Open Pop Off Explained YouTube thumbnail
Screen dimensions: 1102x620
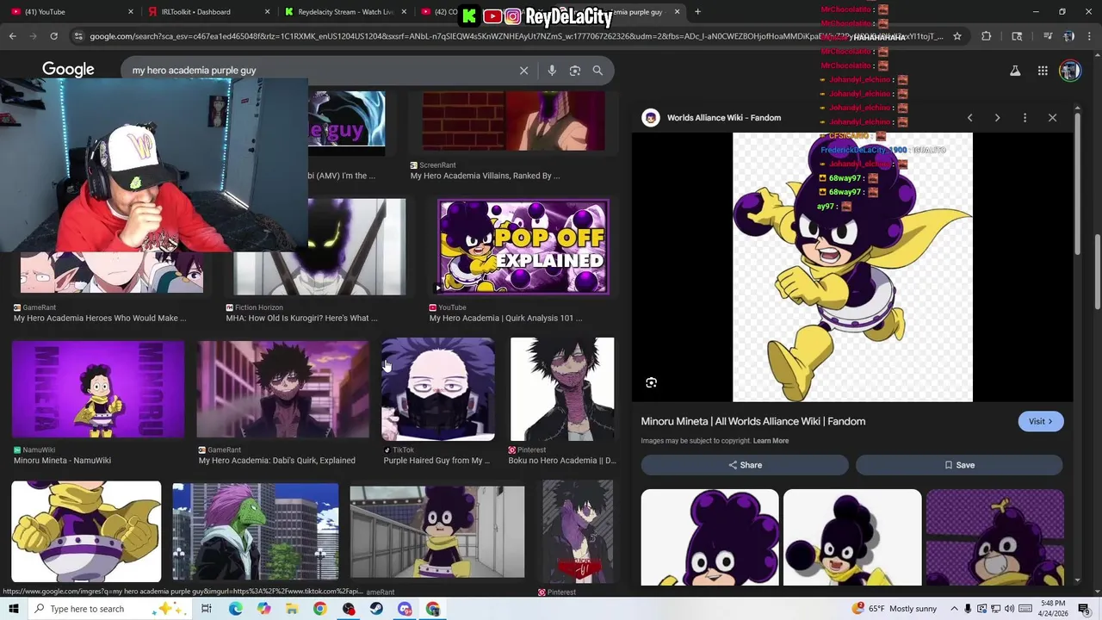click(523, 247)
